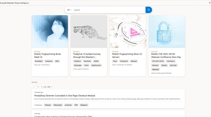Image resolution: width=211 pixels, height=117 pixels.
Task: Select the Infrastructure tag
Action: [96, 65]
